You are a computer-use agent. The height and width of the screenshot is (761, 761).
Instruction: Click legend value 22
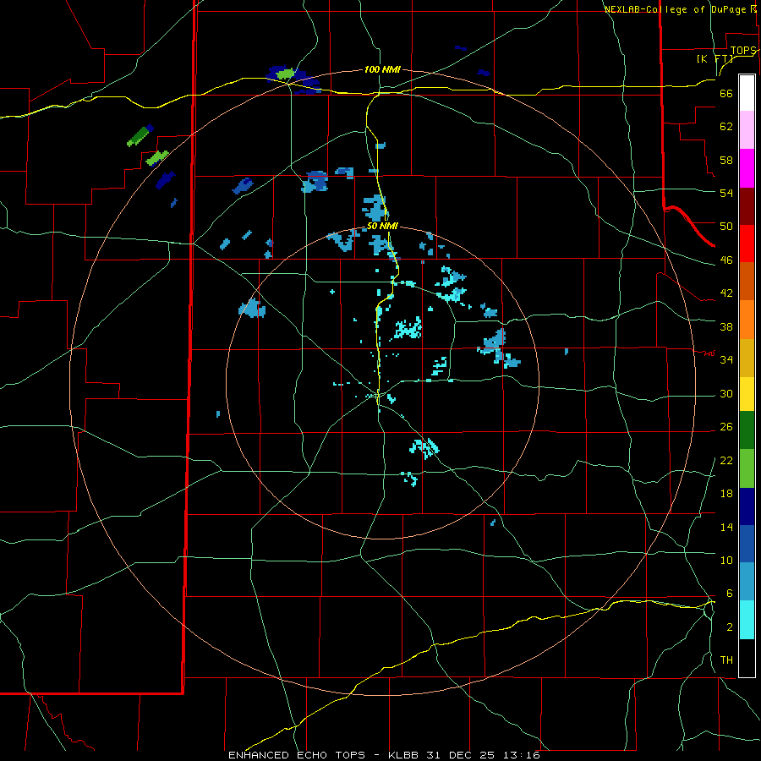(726, 460)
